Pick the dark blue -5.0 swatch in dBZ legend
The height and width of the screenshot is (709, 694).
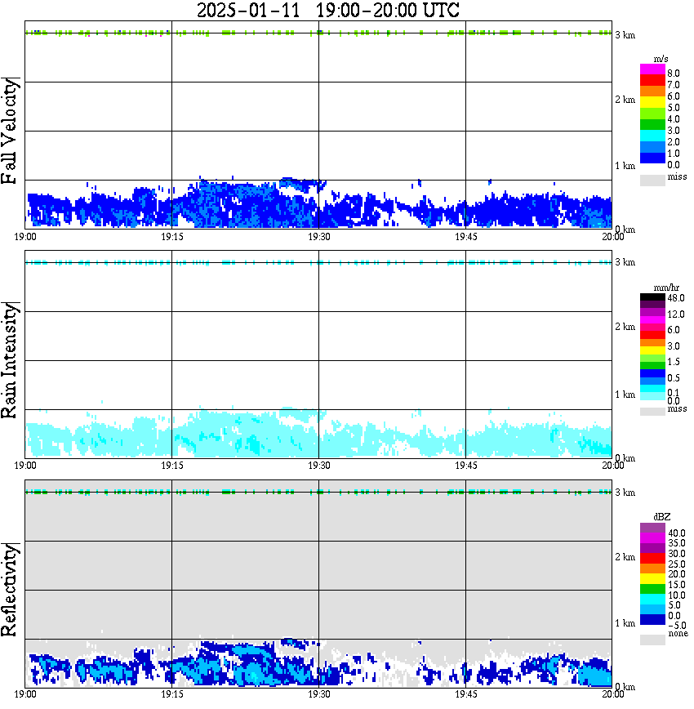coord(652,619)
